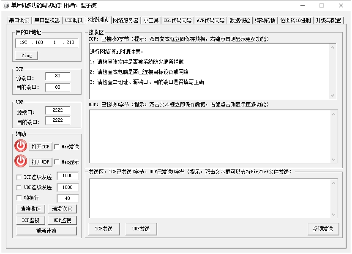Click the 帧换行 value field showing 40

tap(68, 199)
